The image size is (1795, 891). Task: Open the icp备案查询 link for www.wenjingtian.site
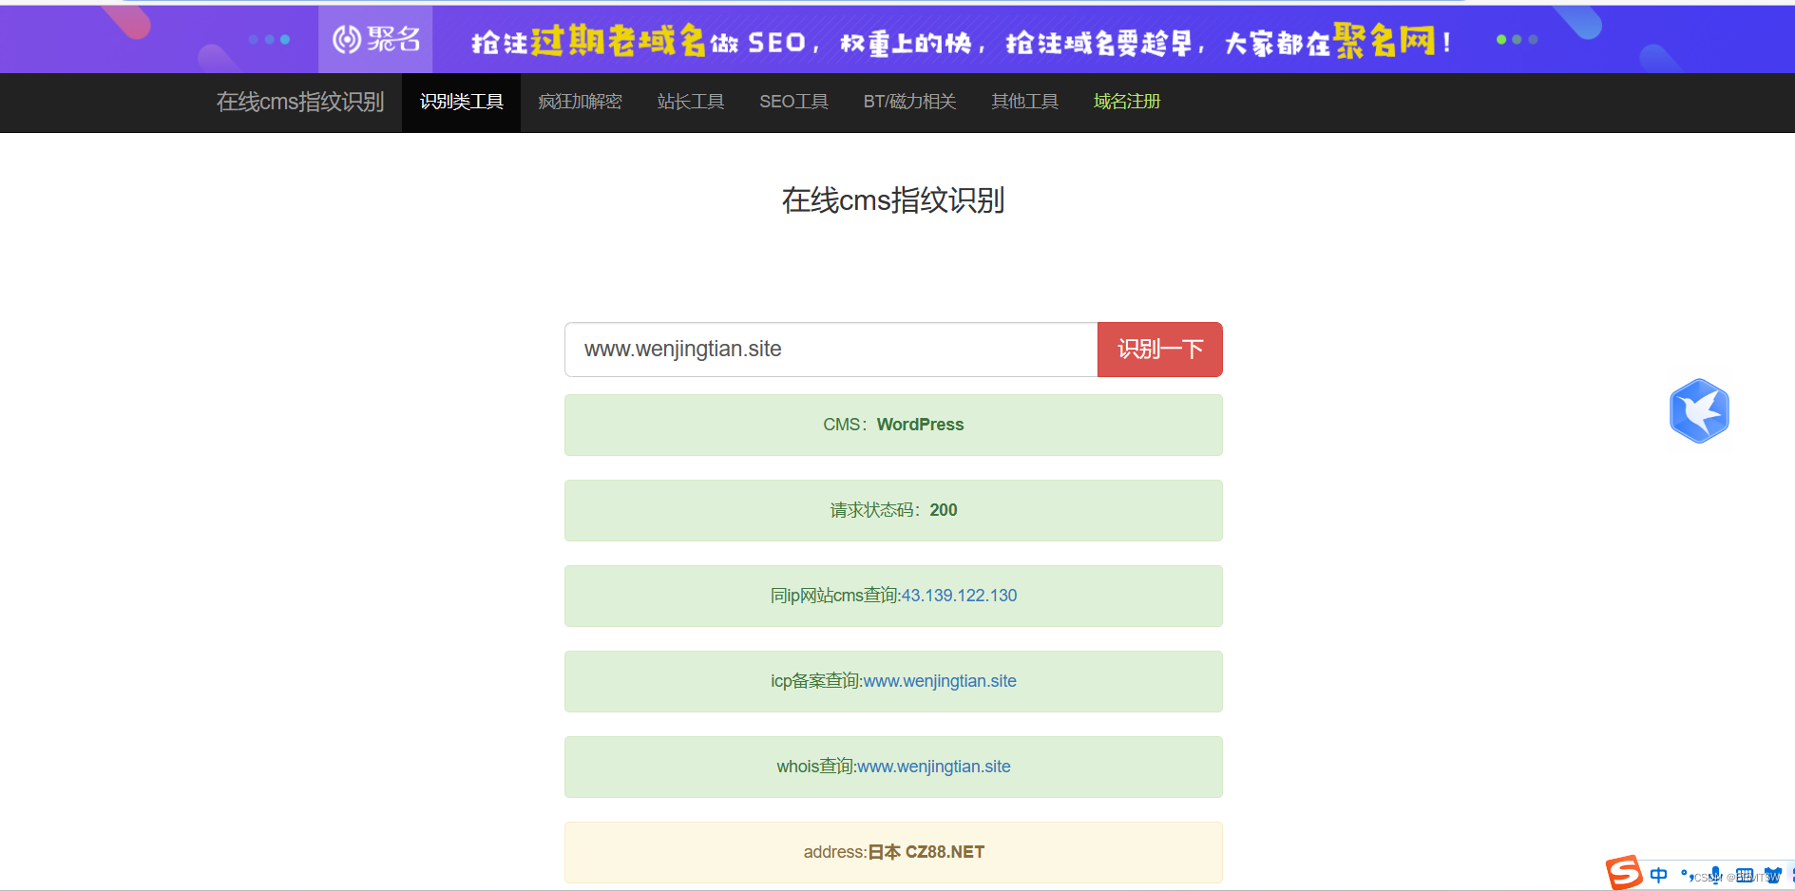tap(939, 681)
